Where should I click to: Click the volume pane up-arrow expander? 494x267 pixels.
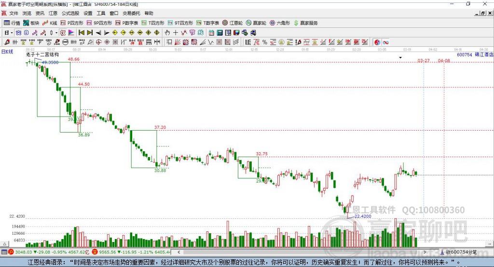pos(5,244)
